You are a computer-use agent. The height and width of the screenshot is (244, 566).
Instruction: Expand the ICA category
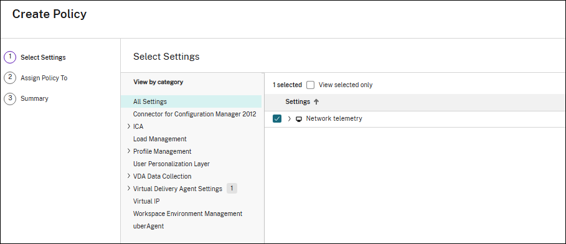(x=129, y=127)
